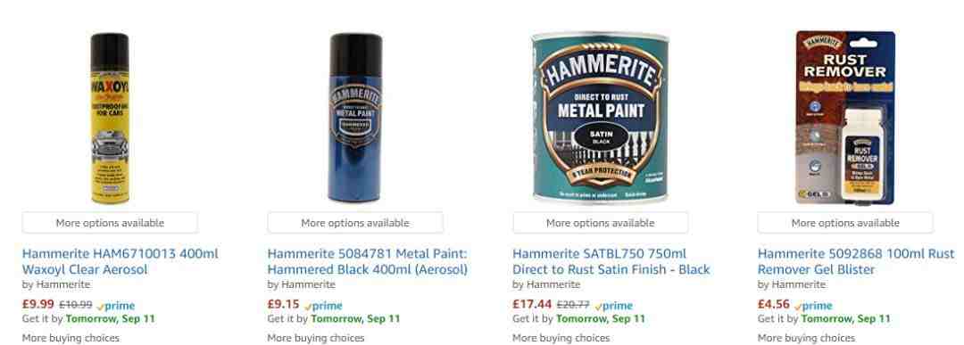Image resolution: width=964 pixels, height=345 pixels.
Task: Open the blue Hammered Black aerosol image
Action: tap(355, 118)
